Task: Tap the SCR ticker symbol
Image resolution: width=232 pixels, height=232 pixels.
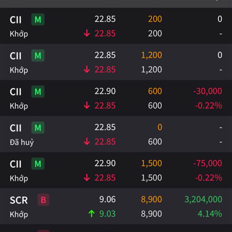Action: point(19,200)
